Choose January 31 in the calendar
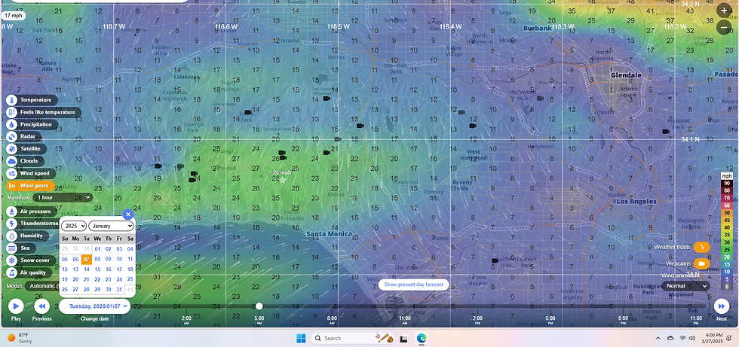Screen dimensions: 739x347 [x=119, y=290]
